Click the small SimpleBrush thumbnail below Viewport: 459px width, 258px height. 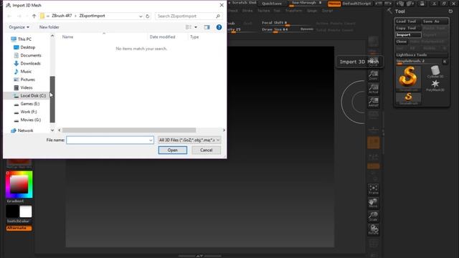408,99
